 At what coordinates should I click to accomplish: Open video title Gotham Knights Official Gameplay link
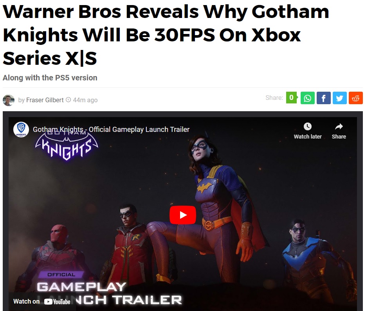111,129
